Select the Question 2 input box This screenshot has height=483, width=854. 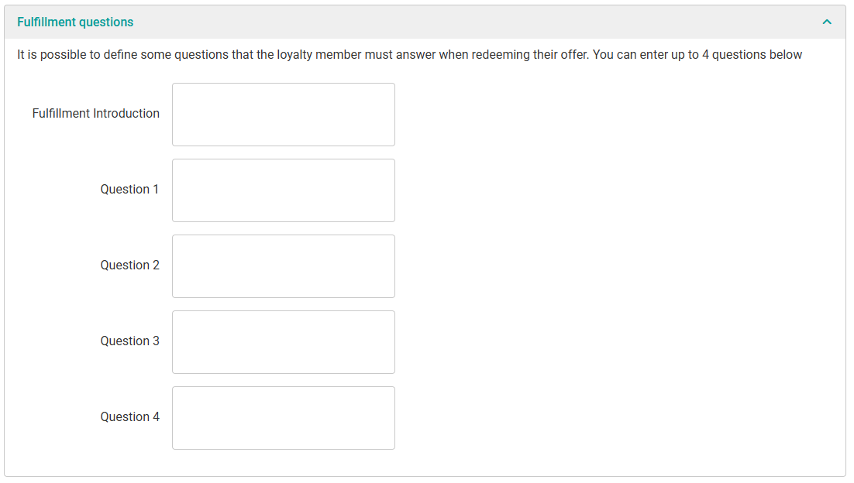[283, 266]
